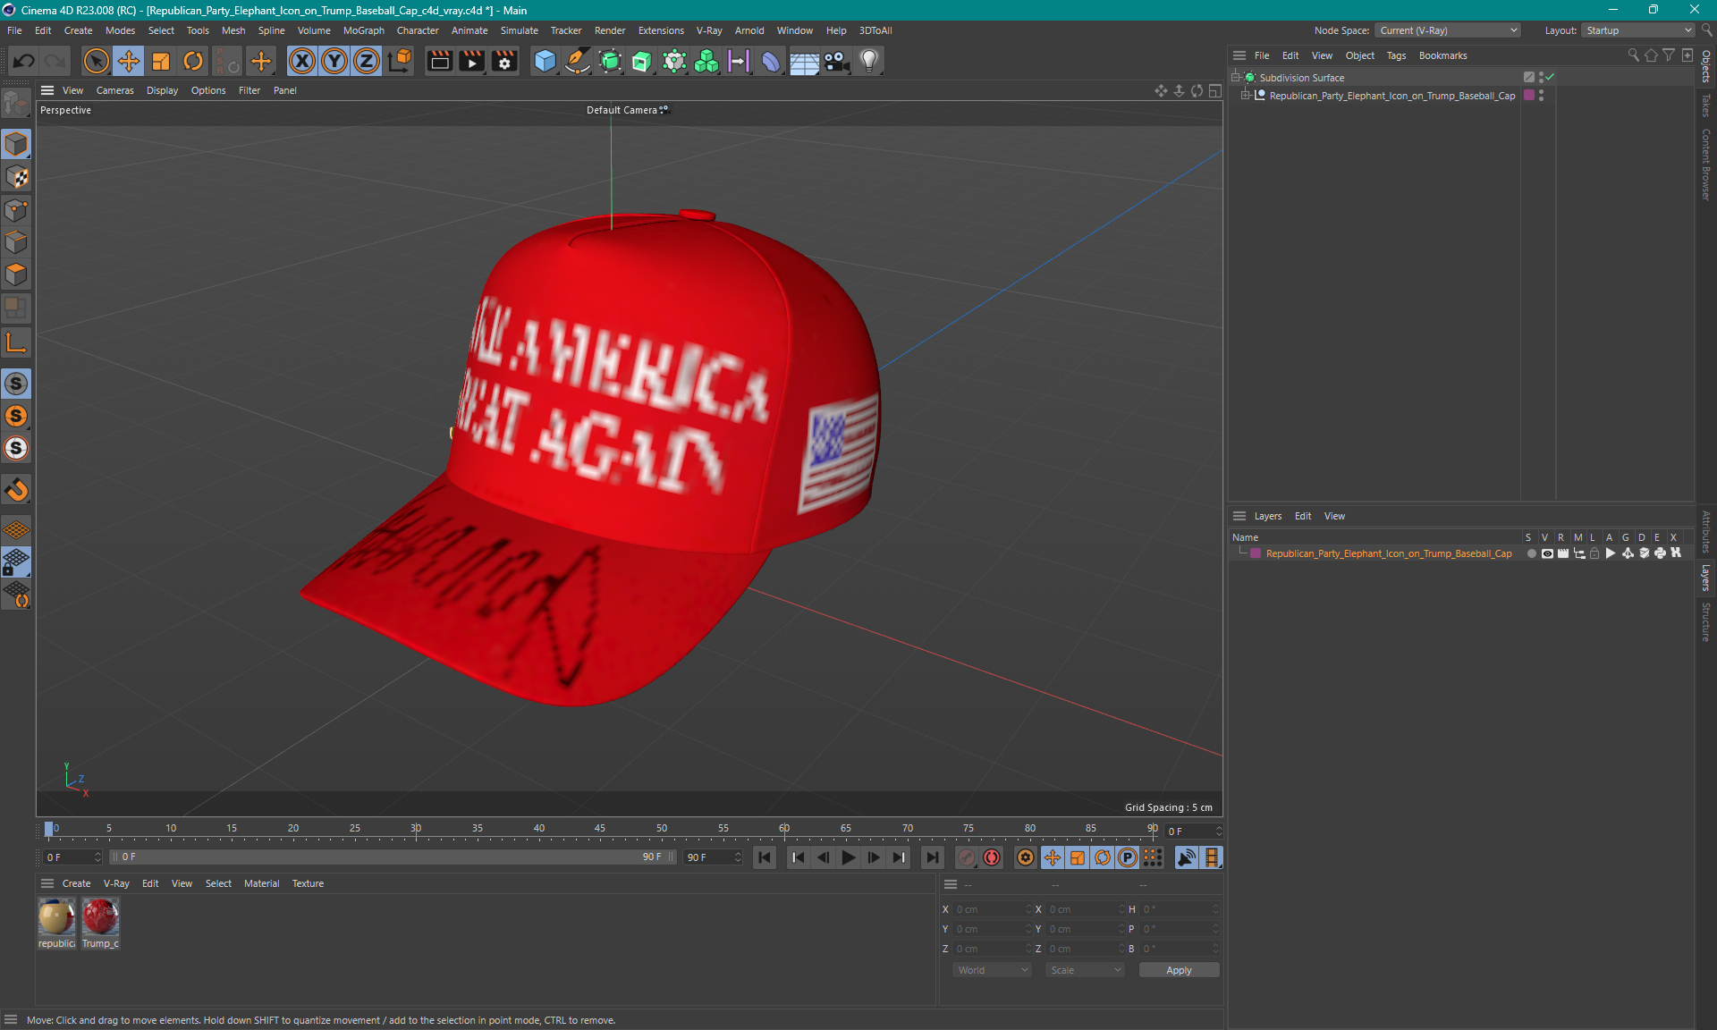
Task: Click object layer color swatch in Object Manager
Action: pos(1529,96)
